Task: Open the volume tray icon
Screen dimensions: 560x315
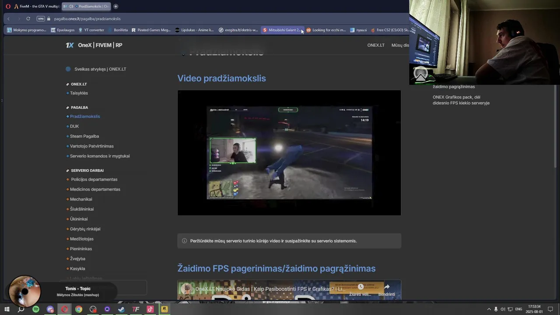Action: 503,309
